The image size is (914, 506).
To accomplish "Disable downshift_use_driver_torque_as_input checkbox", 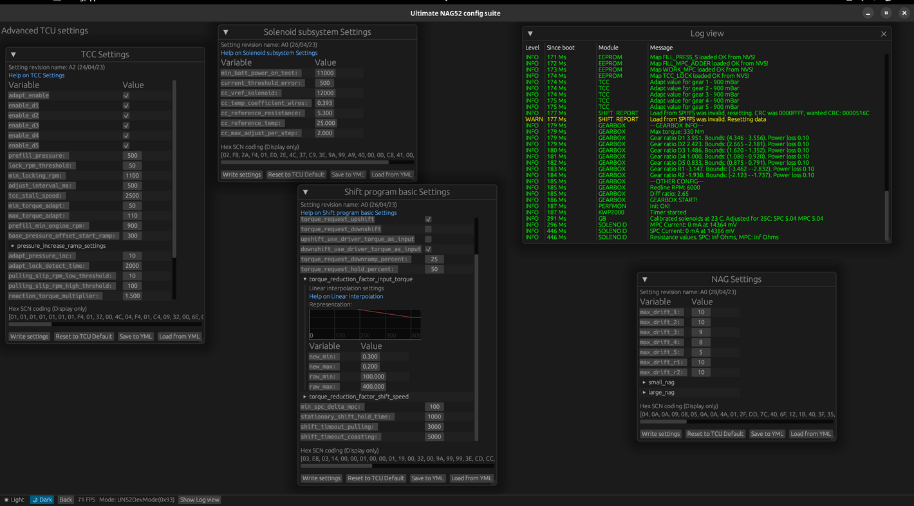I will 428,249.
